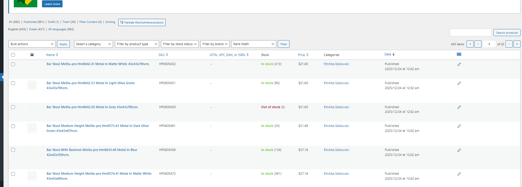The image size is (522, 187).
Task: Check the box for Bar Stool With Backrest
Action: tap(13, 150)
